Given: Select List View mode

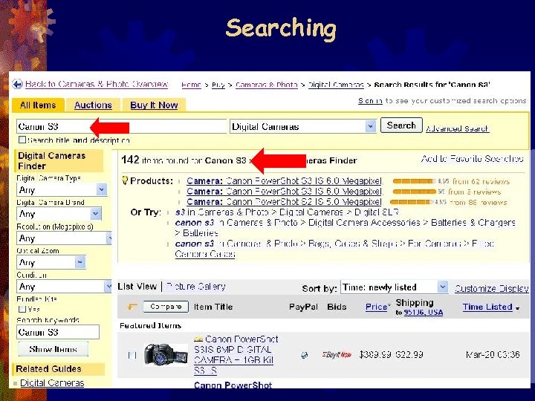Looking at the screenshot, I should click(137, 287).
